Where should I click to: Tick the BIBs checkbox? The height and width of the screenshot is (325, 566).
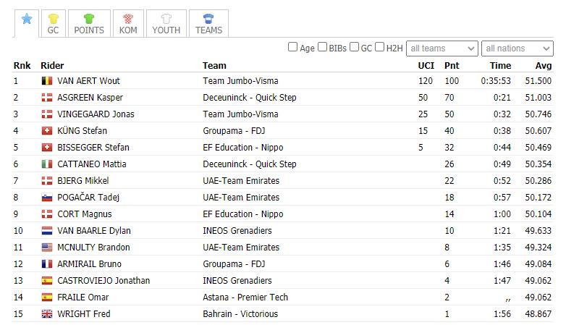tap(322, 47)
